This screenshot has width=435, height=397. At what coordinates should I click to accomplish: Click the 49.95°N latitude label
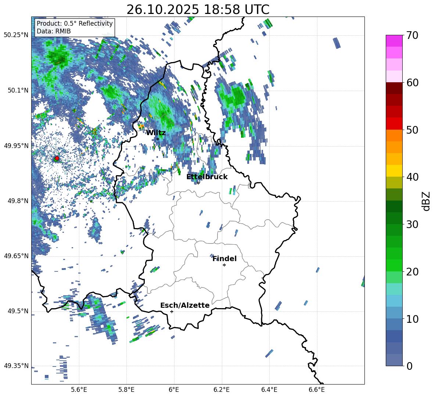point(16,145)
